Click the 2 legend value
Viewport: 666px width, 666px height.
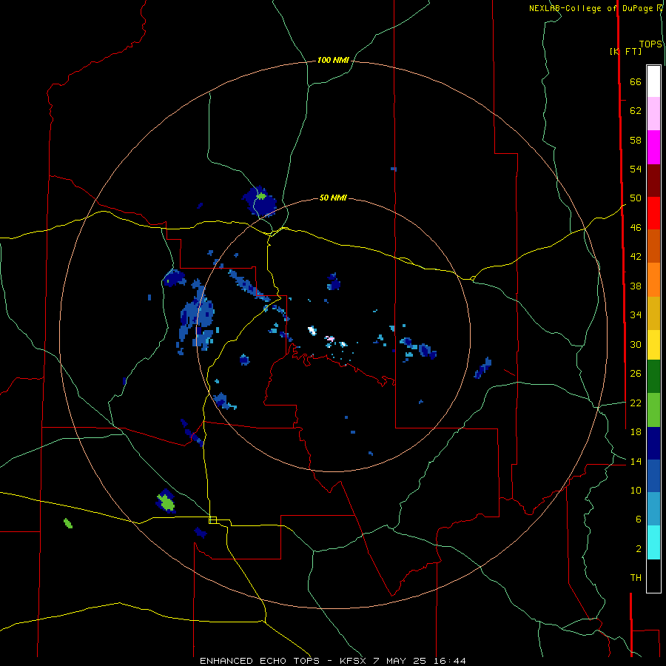(x=639, y=549)
